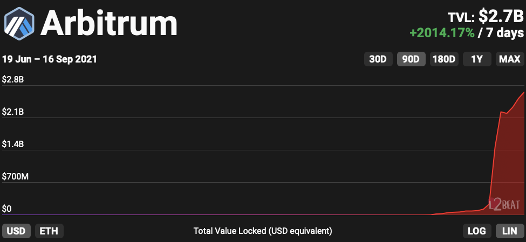
Task: Select LIN linear scale
Action: click(509, 231)
